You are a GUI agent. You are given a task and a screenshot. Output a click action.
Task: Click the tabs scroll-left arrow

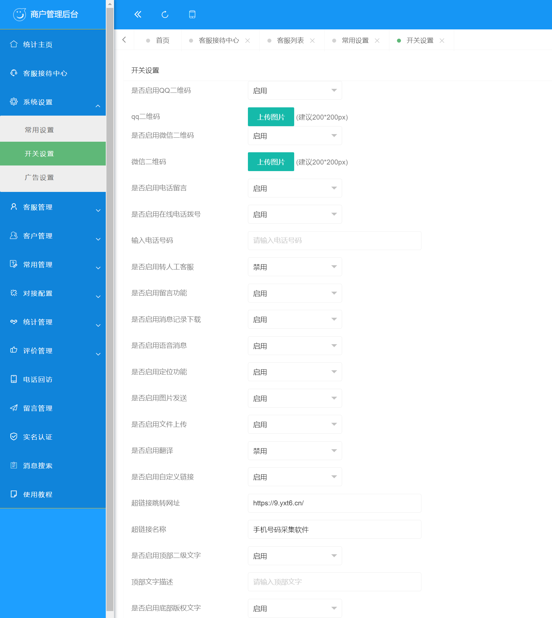tap(124, 40)
